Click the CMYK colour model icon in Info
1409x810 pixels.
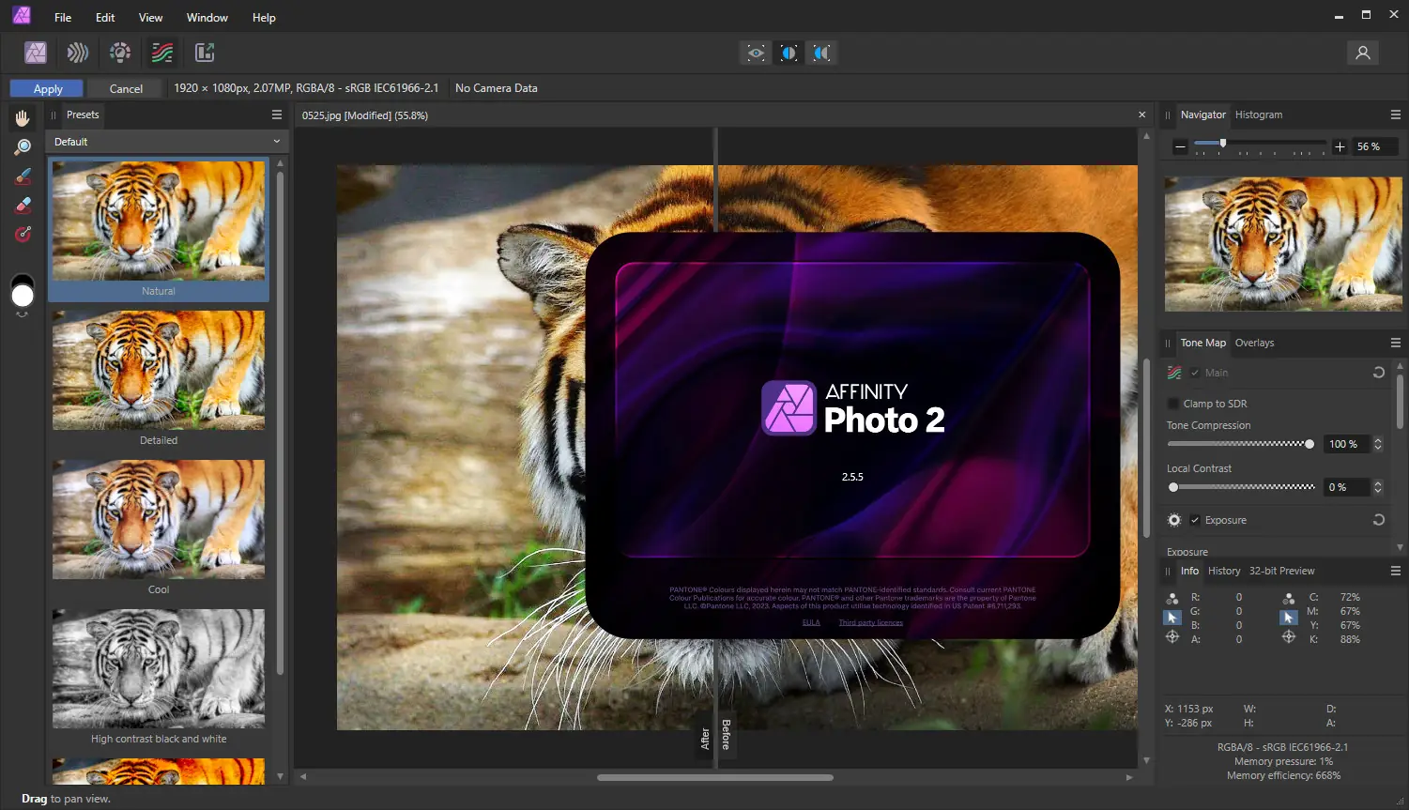1289,598
